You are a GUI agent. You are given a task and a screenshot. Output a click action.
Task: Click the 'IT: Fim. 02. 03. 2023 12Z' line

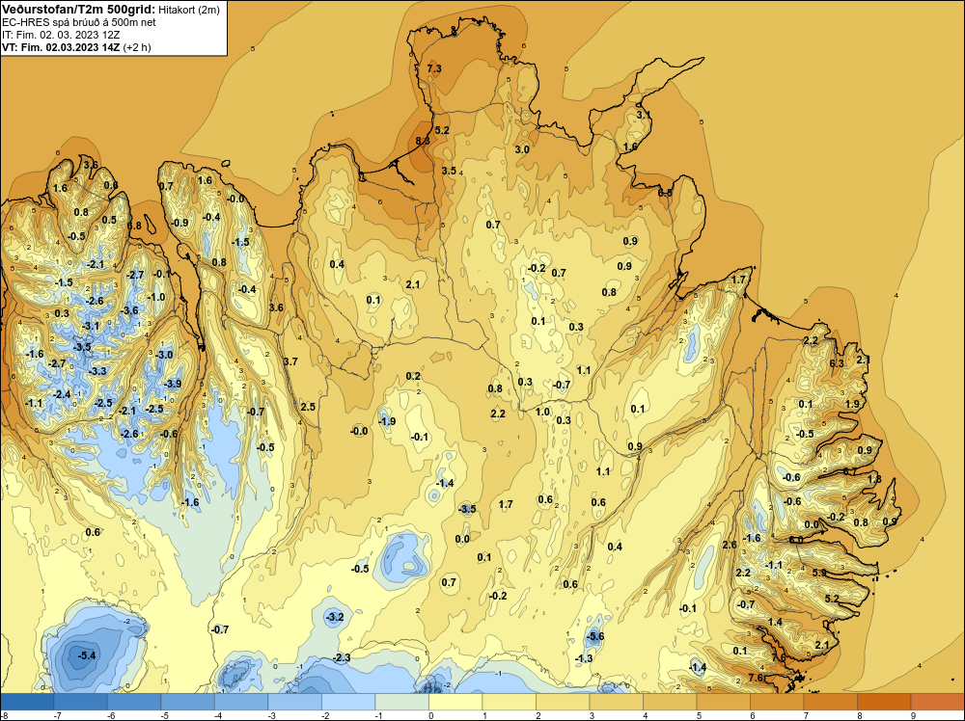tap(60, 35)
